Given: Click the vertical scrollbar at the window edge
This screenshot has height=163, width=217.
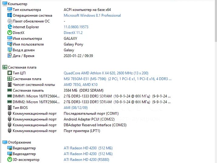Looking at the screenshot, I should (x=216, y=81).
